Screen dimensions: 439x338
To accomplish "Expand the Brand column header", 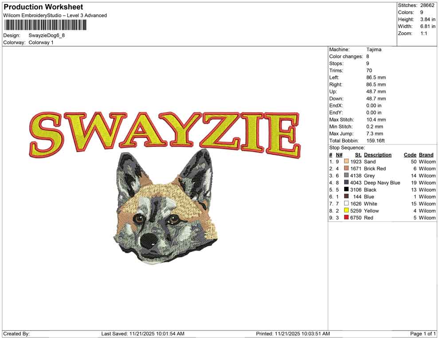I will [426, 154].
